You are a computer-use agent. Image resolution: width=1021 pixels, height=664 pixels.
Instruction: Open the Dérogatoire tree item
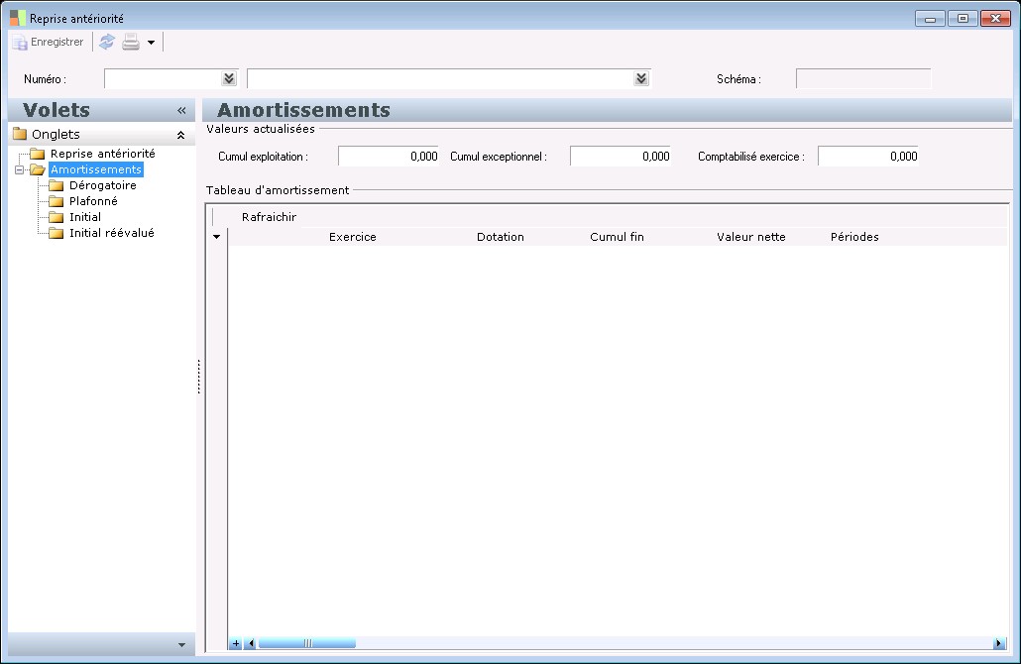(103, 185)
